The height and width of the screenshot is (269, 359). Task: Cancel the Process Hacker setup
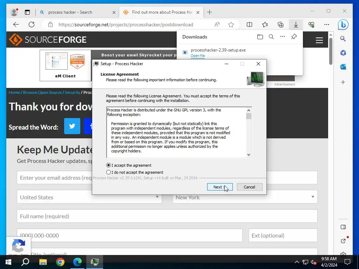(250, 187)
